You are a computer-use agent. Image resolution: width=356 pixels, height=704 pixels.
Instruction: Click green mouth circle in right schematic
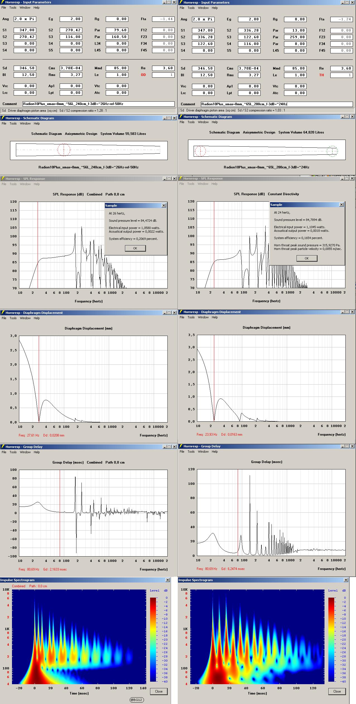(x=332, y=151)
